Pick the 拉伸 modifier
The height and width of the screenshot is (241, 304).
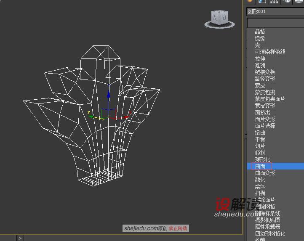coord(260,58)
